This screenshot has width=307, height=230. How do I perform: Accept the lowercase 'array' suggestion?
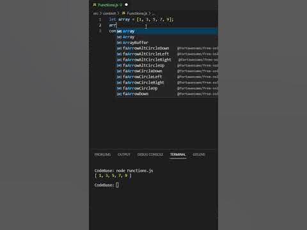167,31
